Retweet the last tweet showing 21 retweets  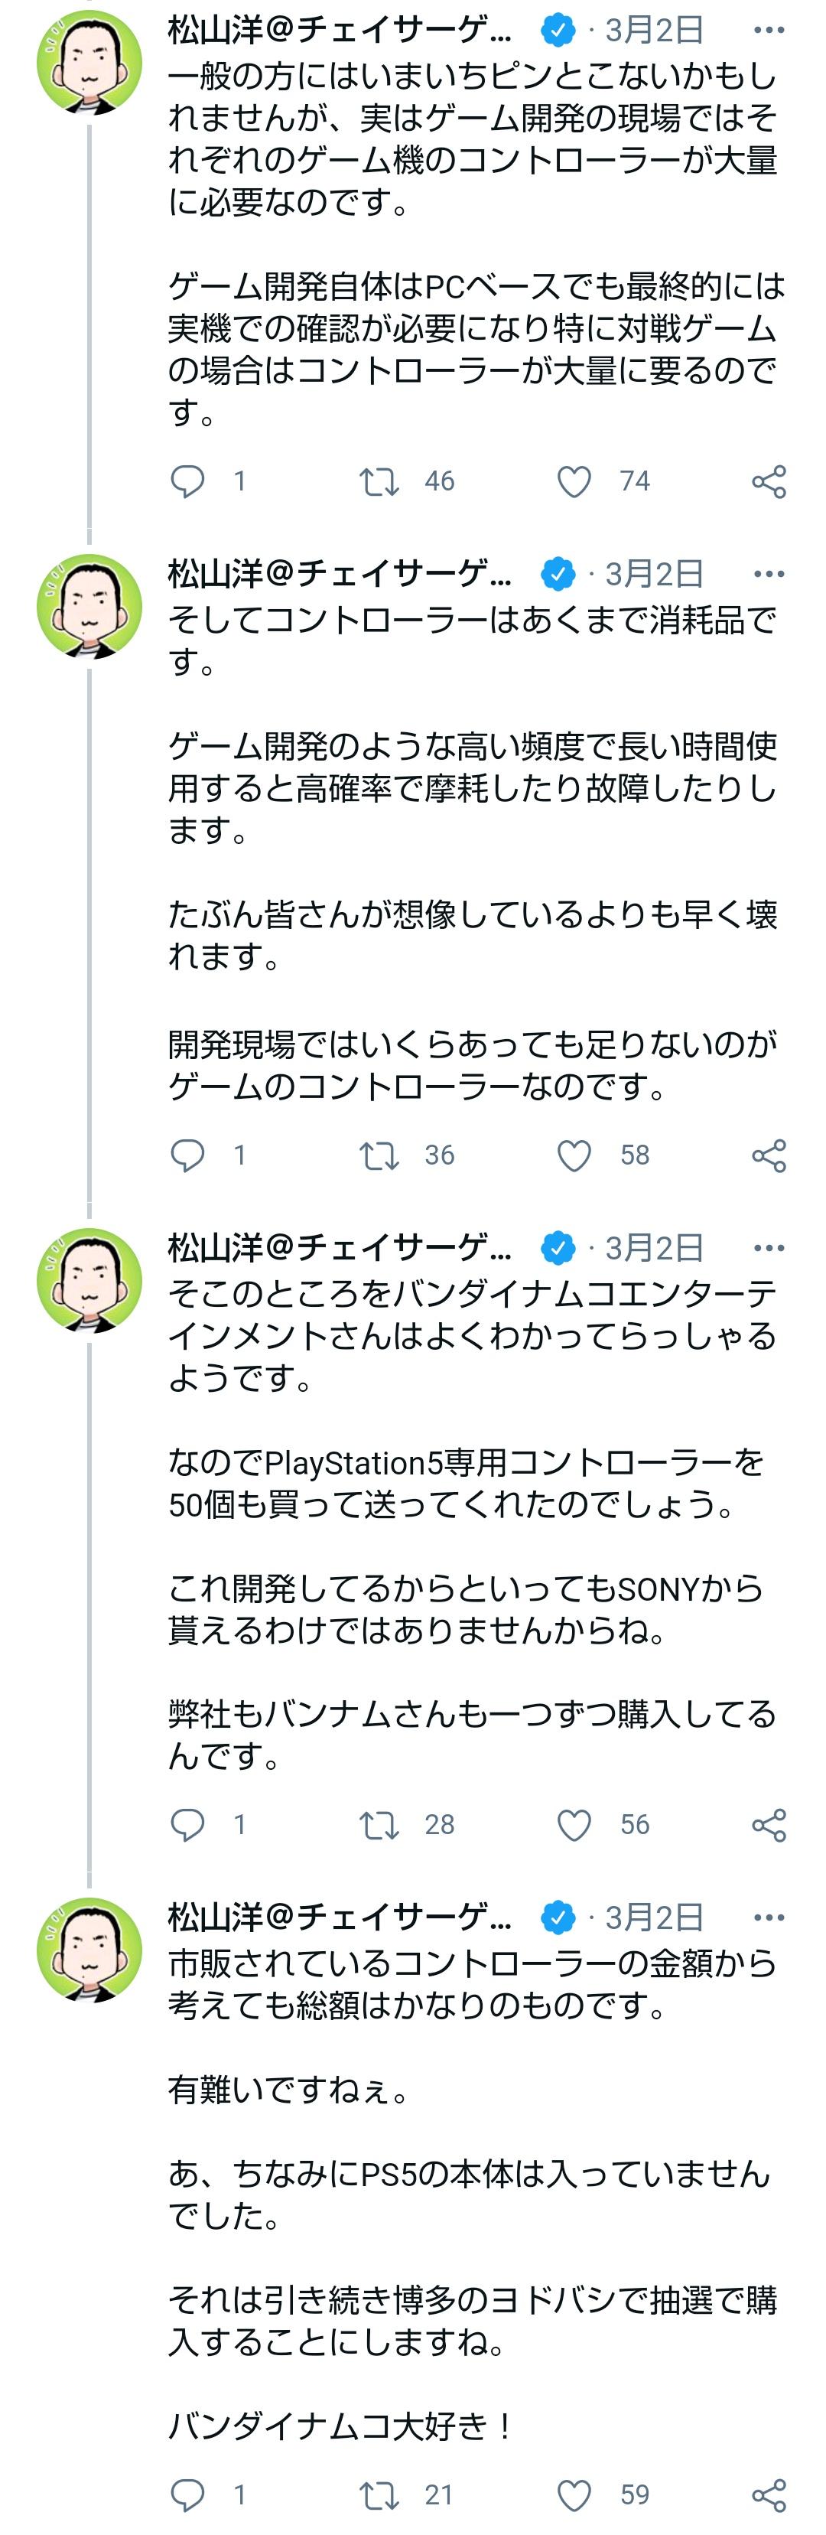tap(379, 2494)
